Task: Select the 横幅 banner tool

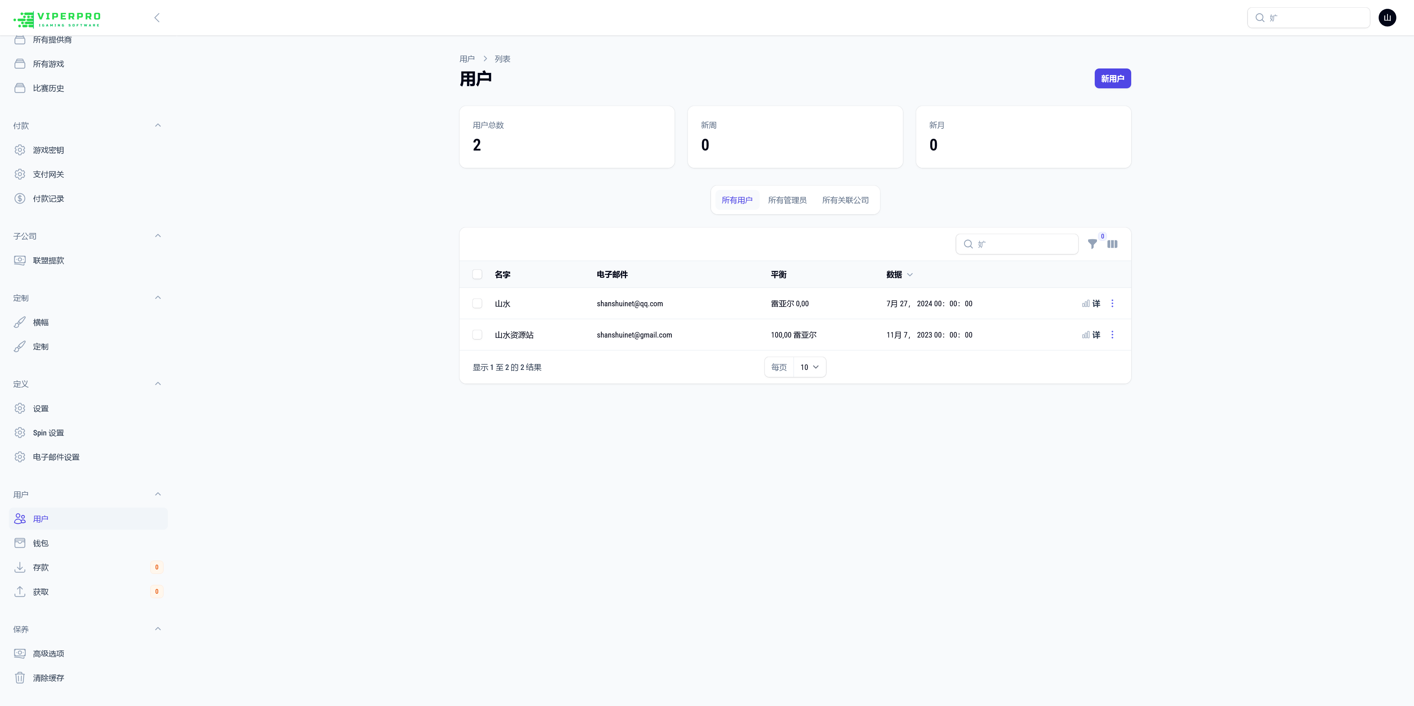Action: pyautogui.click(x=41, y=322)
